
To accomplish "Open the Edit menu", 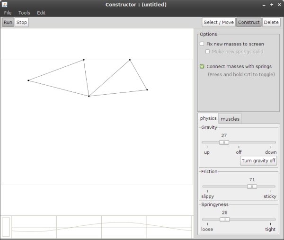I will 41,13.
